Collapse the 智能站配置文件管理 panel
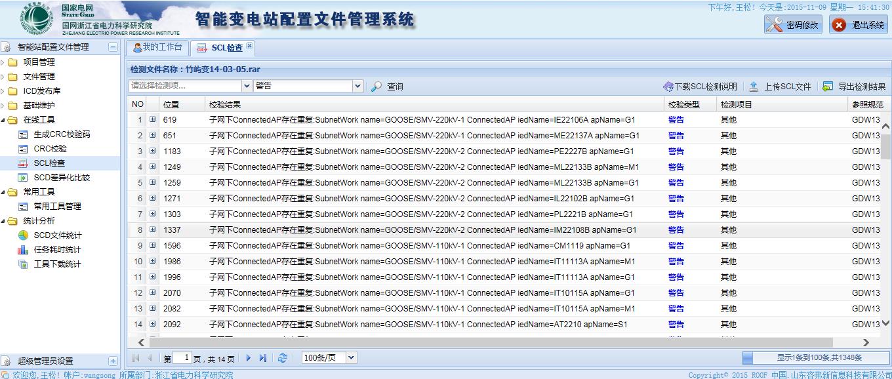 113,47
